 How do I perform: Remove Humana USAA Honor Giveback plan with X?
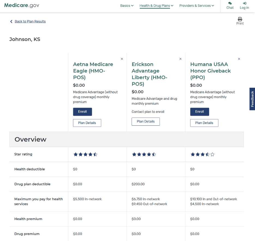239,59
